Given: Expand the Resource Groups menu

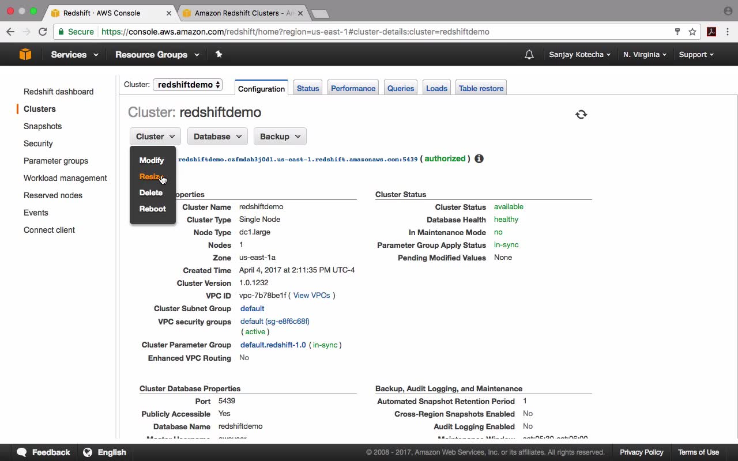Looking at the screenshot, I should point(157,54).
